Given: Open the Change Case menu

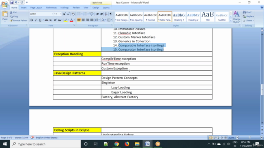Looking at the screenshot, I should 60,20.
